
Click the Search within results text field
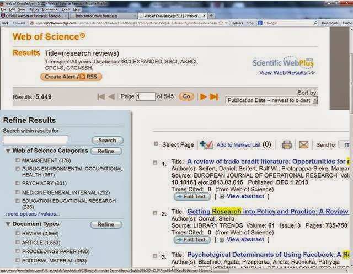[x=35, y=140]
